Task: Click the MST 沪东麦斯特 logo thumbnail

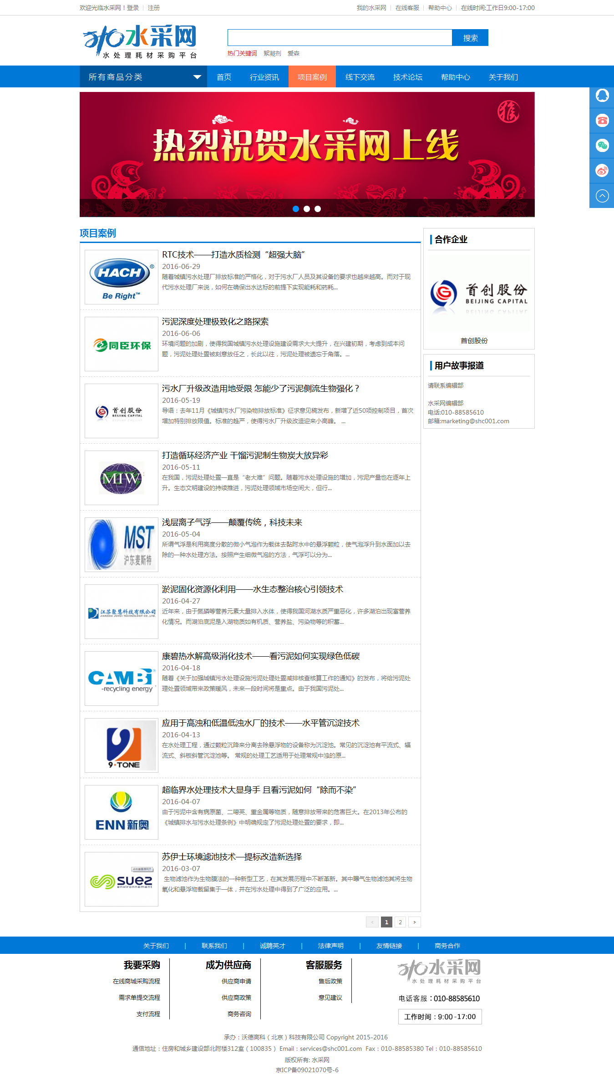Action: [x=122, y=545]
